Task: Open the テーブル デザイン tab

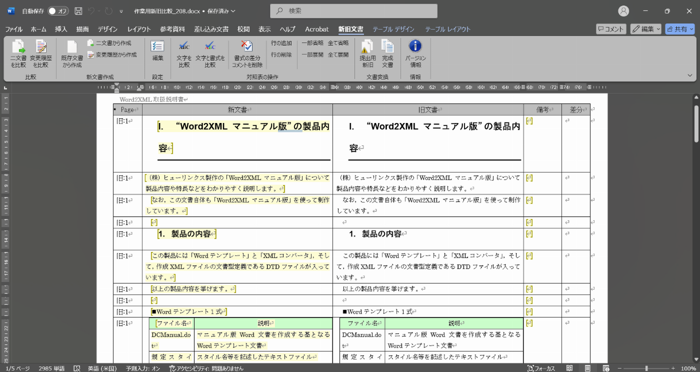Action: 393,29
